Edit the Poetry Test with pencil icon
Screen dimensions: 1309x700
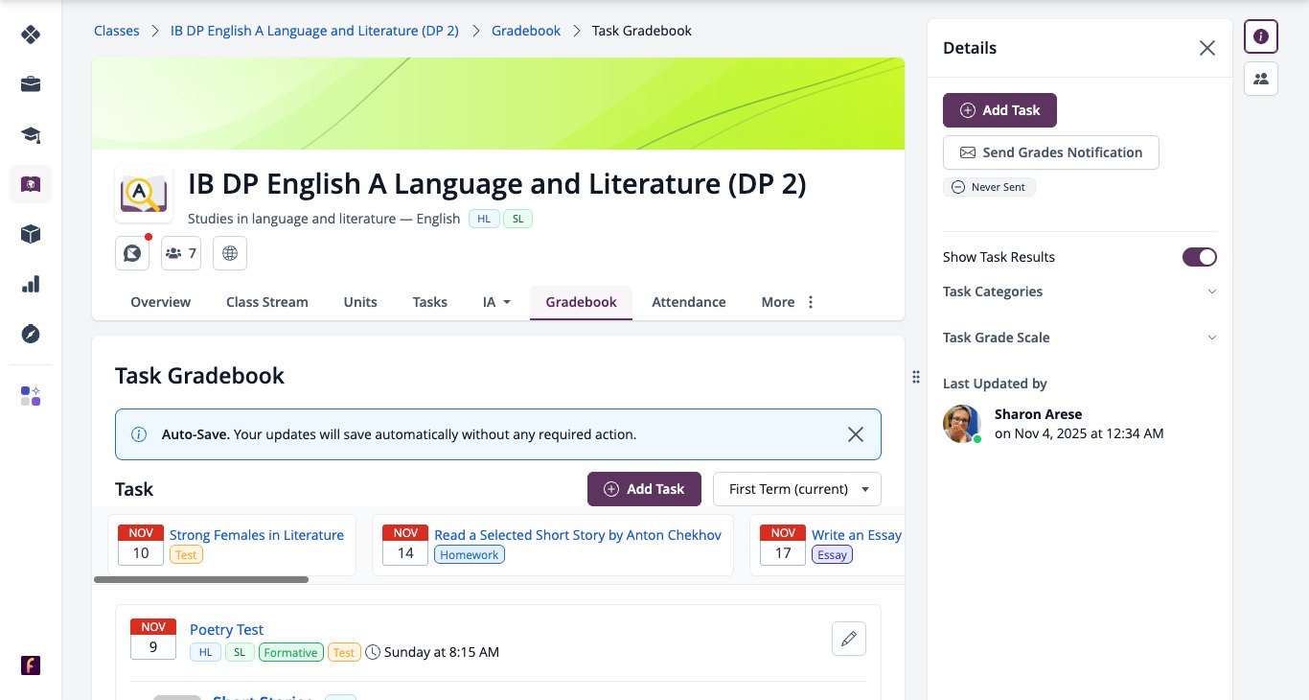pos(848,639)
